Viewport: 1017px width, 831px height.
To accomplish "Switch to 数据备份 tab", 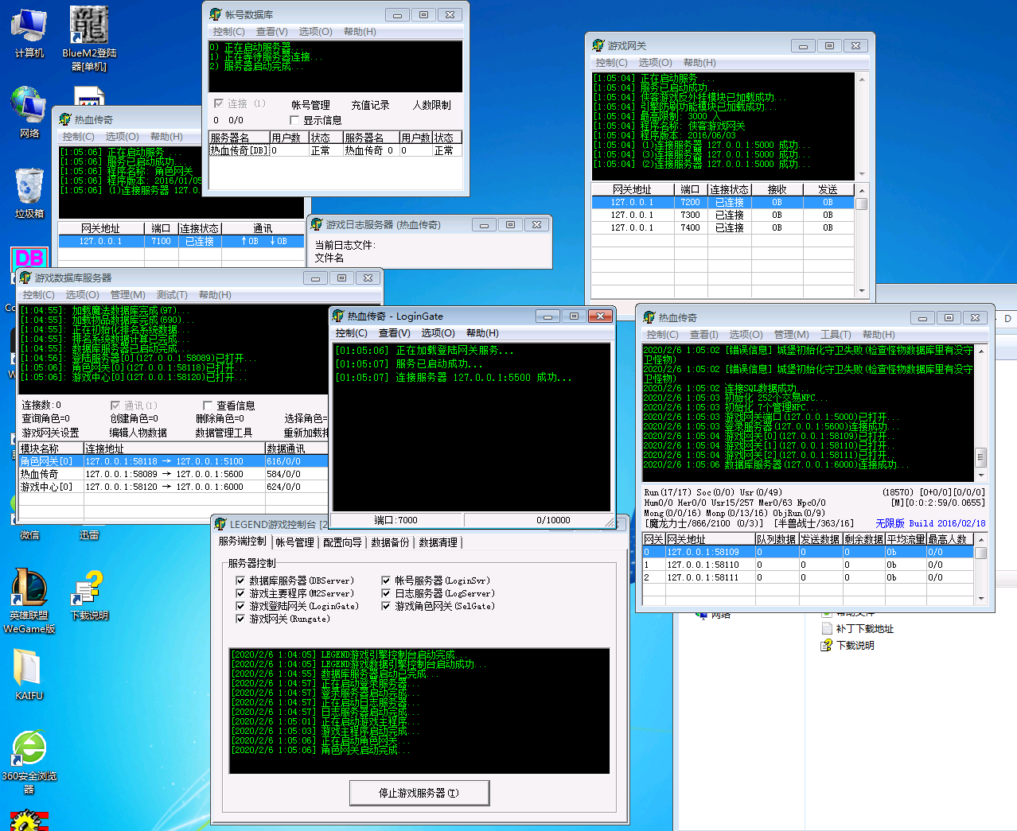I will (390, 542).
